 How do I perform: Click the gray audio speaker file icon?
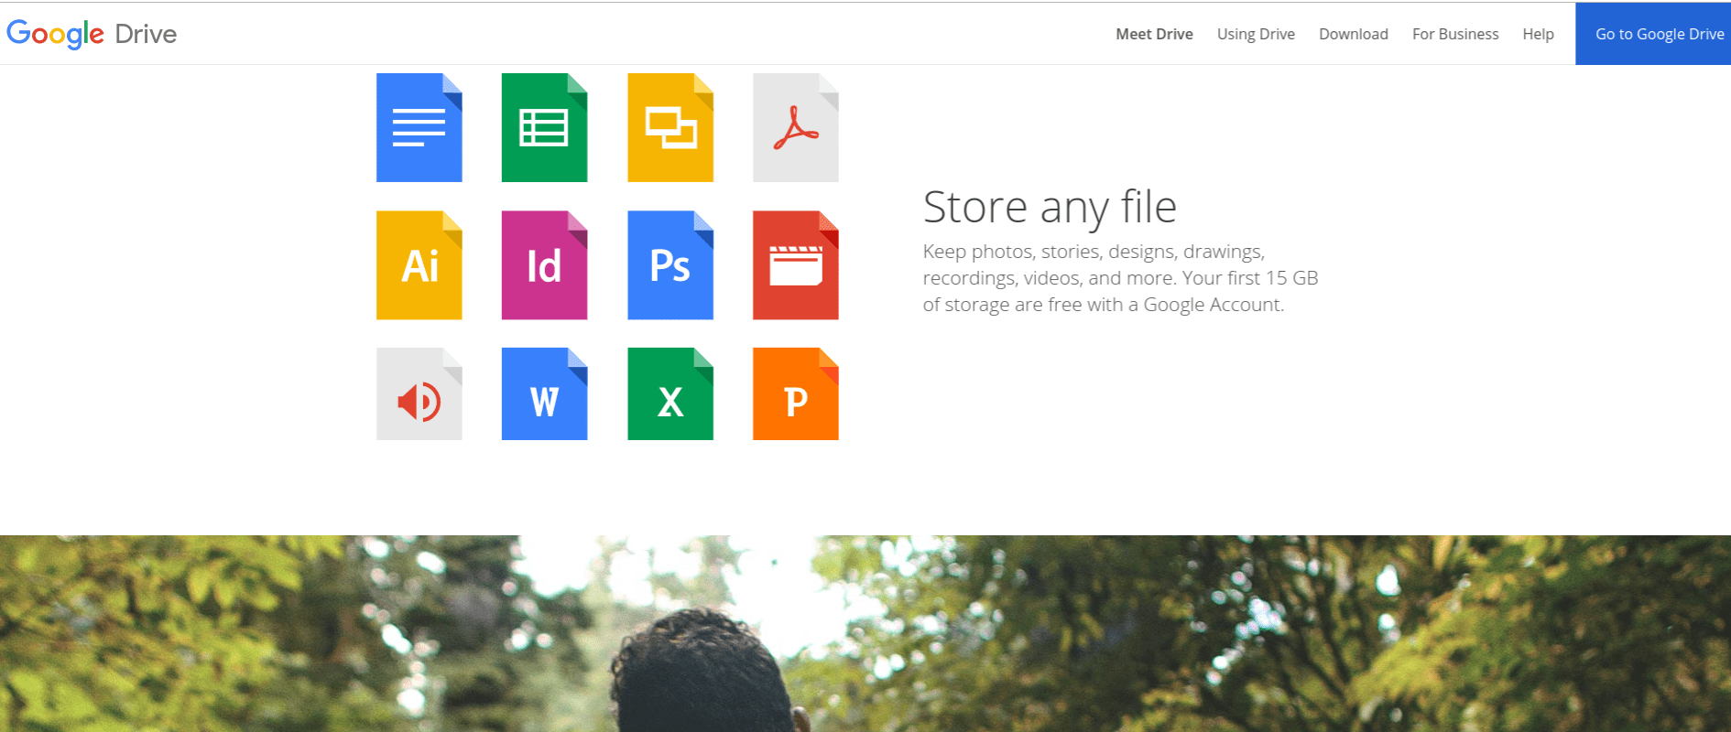click(419, 394)
